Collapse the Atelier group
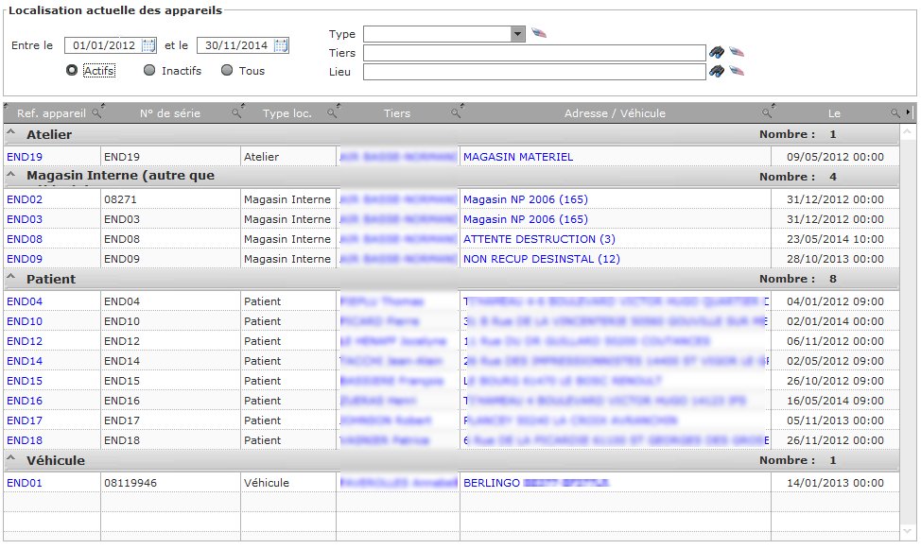This screenshot has width=921, height=549. tap(10, 132)
